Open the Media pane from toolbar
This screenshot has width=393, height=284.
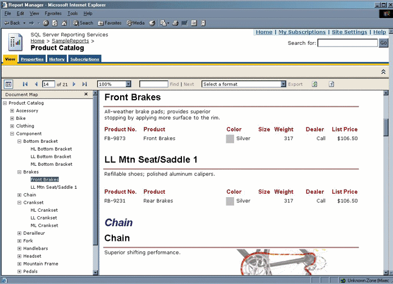(136, 23)
